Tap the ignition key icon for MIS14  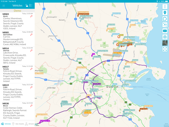click(31, 50)
